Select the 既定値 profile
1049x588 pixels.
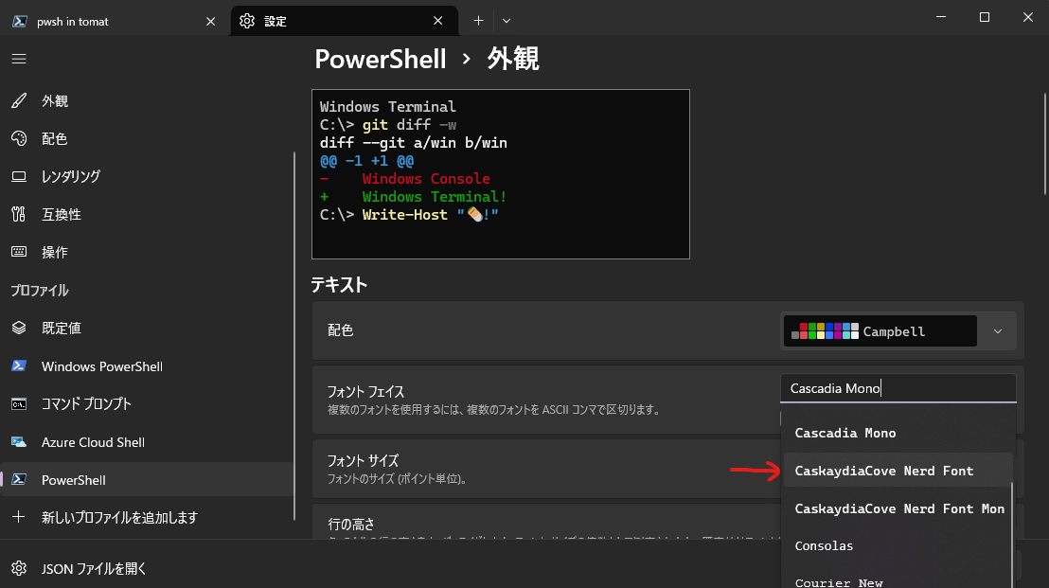(147, 328)
